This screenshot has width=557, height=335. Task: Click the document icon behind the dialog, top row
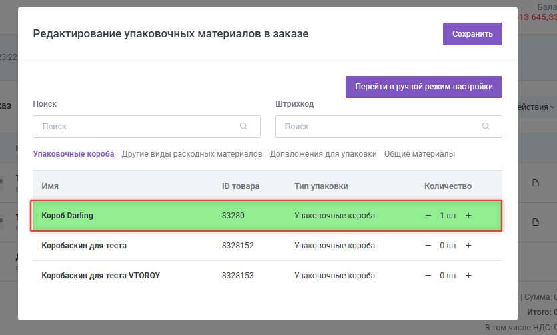click(x=535, y=183)
